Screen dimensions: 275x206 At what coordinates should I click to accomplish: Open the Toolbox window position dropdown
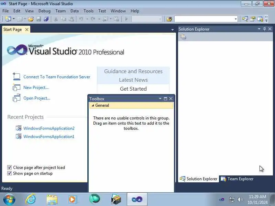point(160,99)
